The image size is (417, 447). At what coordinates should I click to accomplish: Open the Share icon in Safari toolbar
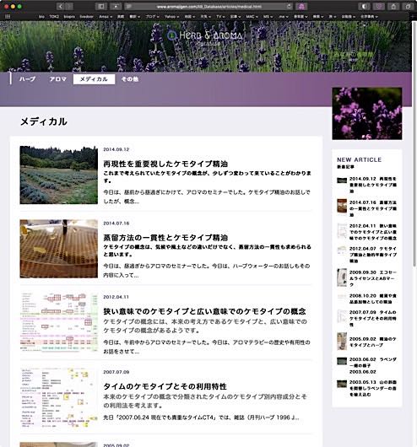tap(393, 6)
